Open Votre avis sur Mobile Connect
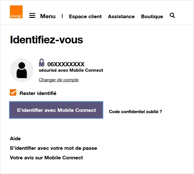Viewport: 194px width, 174px height. tap(47, 158)
